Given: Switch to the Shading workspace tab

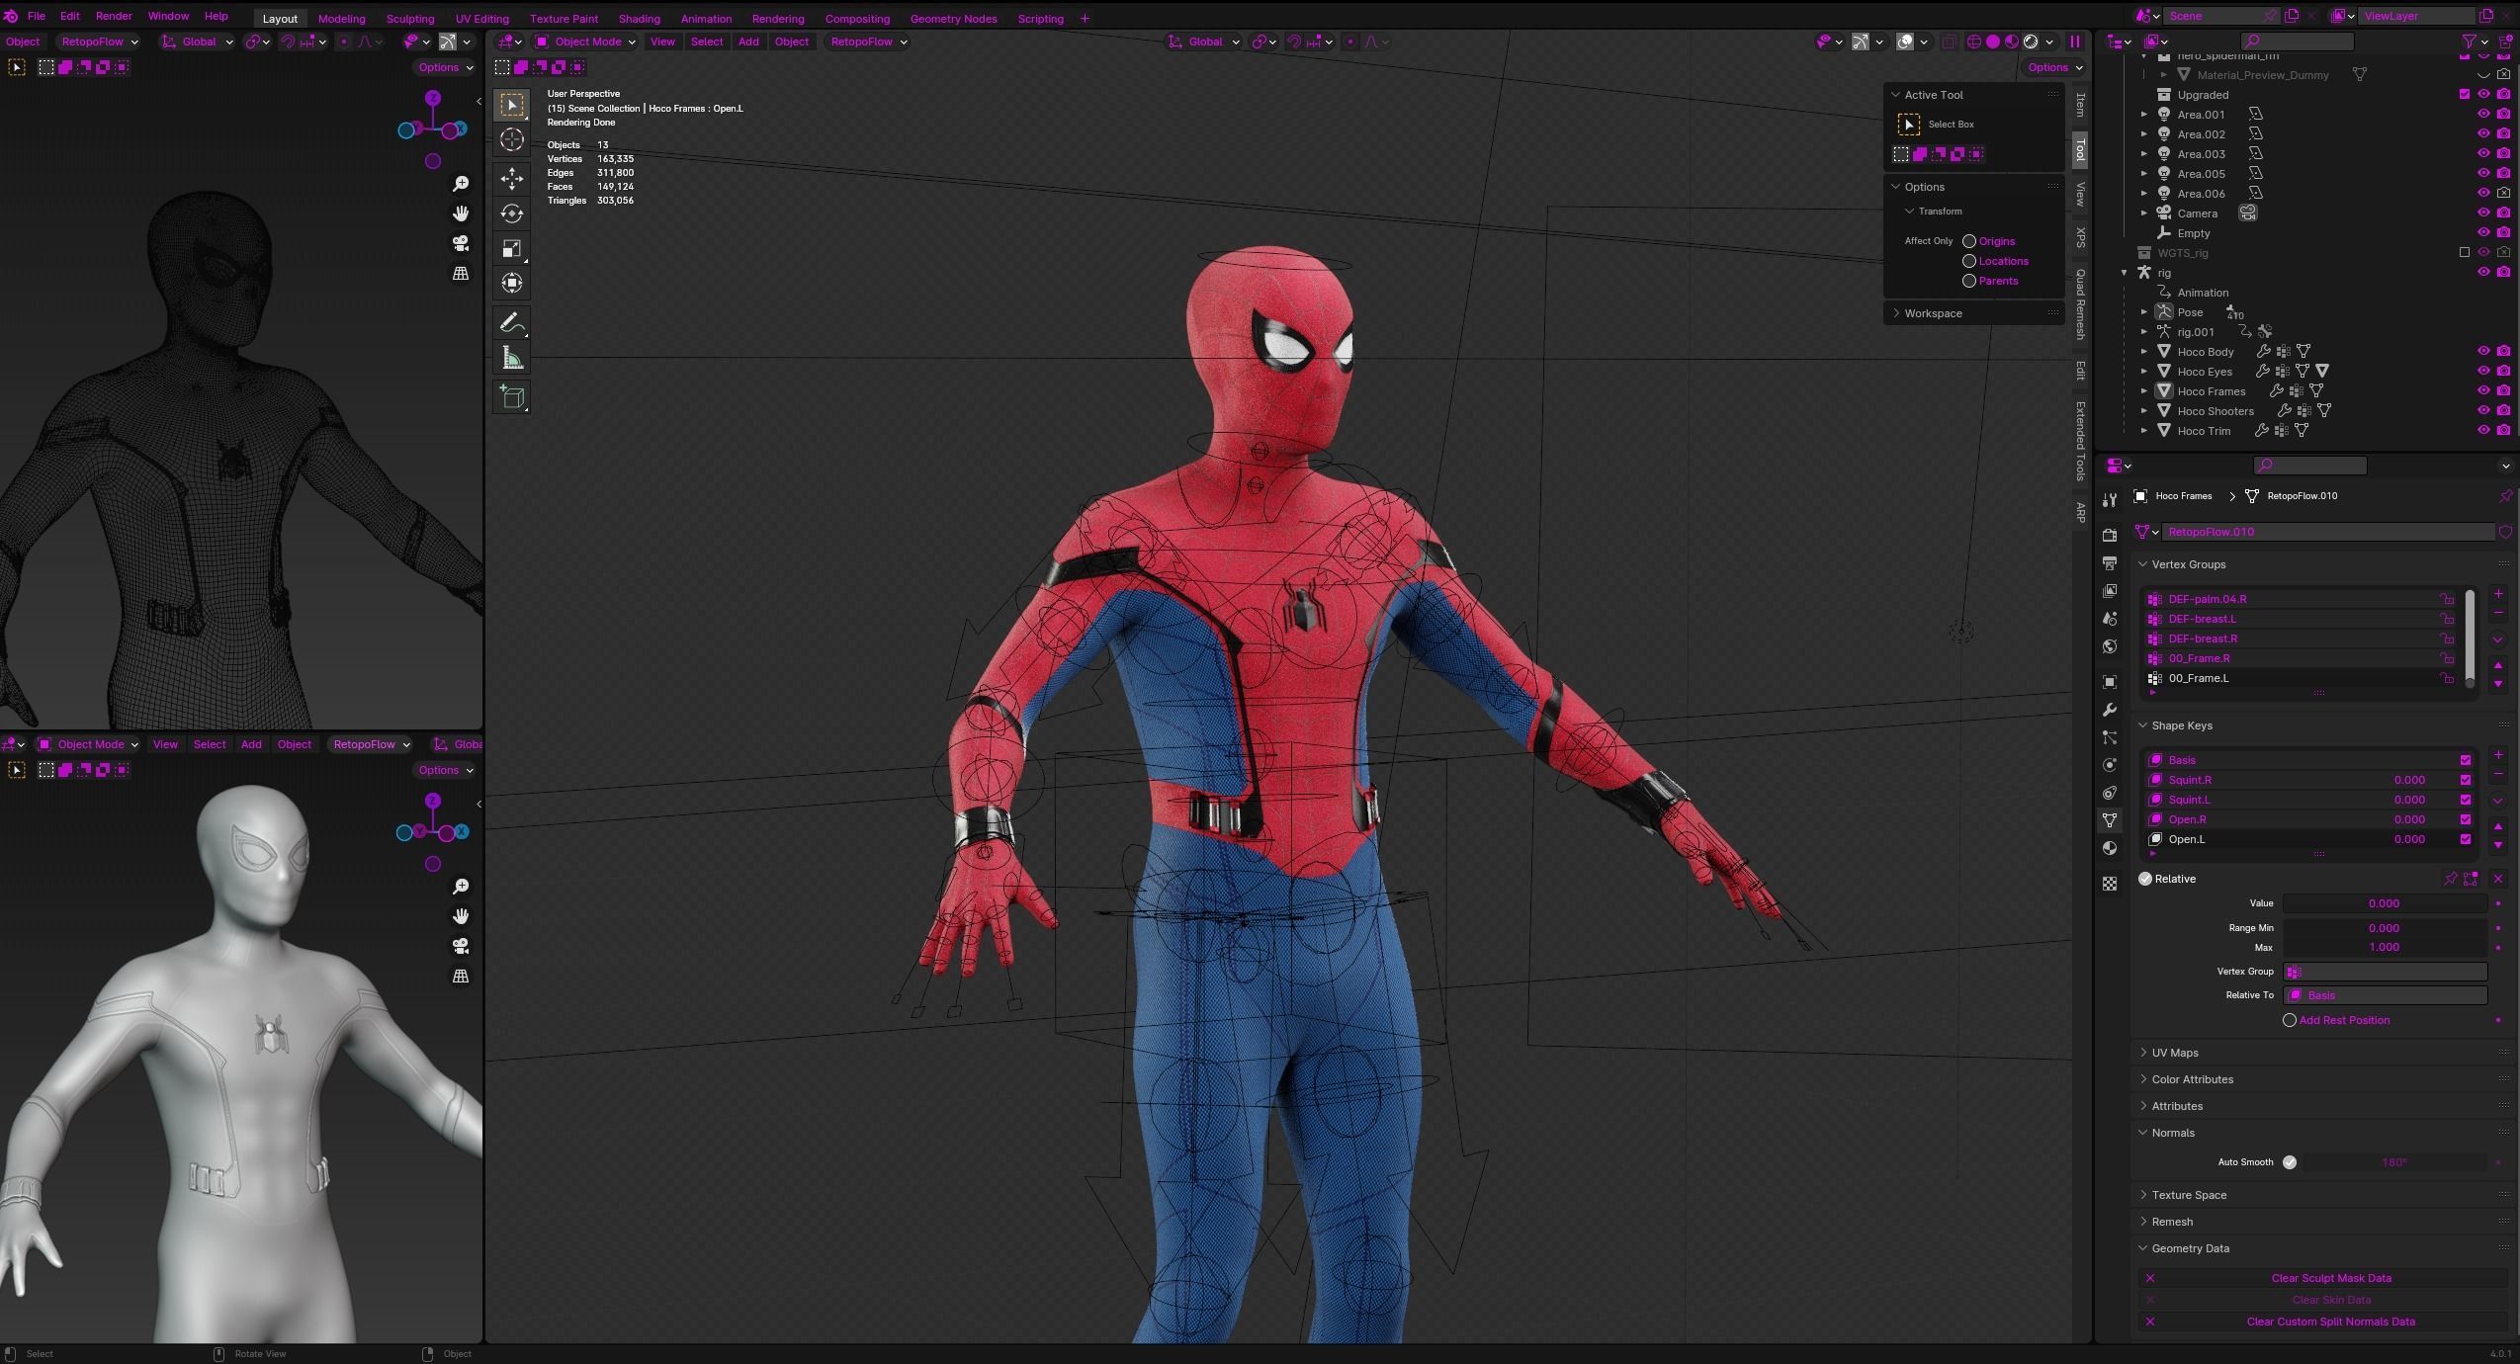Looking at the screenshot, I should (639, 19).
